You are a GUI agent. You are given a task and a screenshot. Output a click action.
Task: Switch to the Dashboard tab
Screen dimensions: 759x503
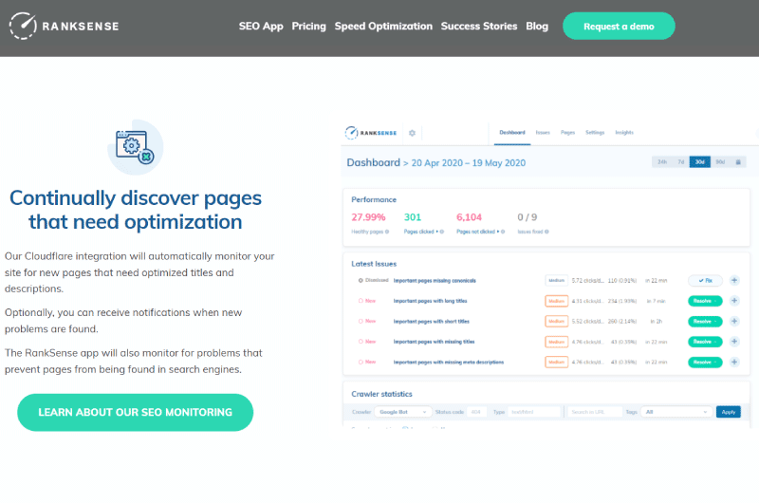tap(512, 132)
